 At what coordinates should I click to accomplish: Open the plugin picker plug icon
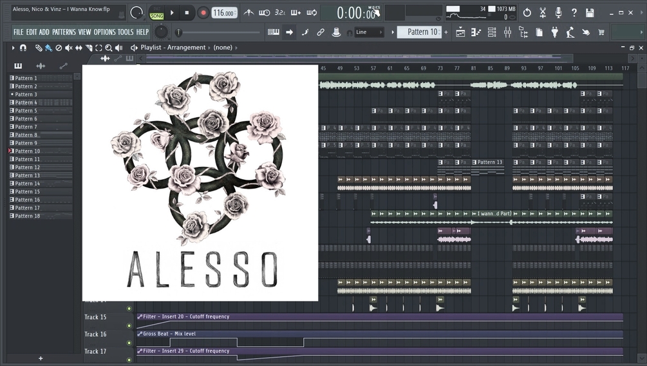pos(554,32)
